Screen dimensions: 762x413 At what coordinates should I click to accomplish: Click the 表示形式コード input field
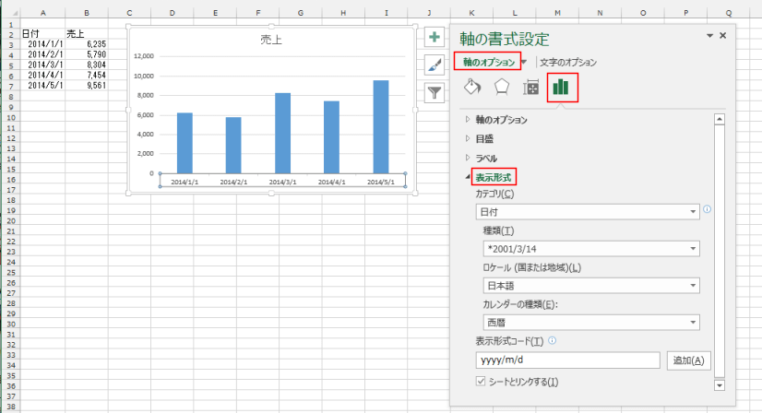point(567,360)
